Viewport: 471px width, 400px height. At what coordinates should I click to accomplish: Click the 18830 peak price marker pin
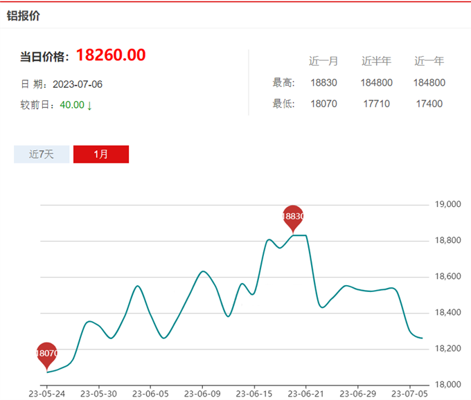(x=294, y=217)
